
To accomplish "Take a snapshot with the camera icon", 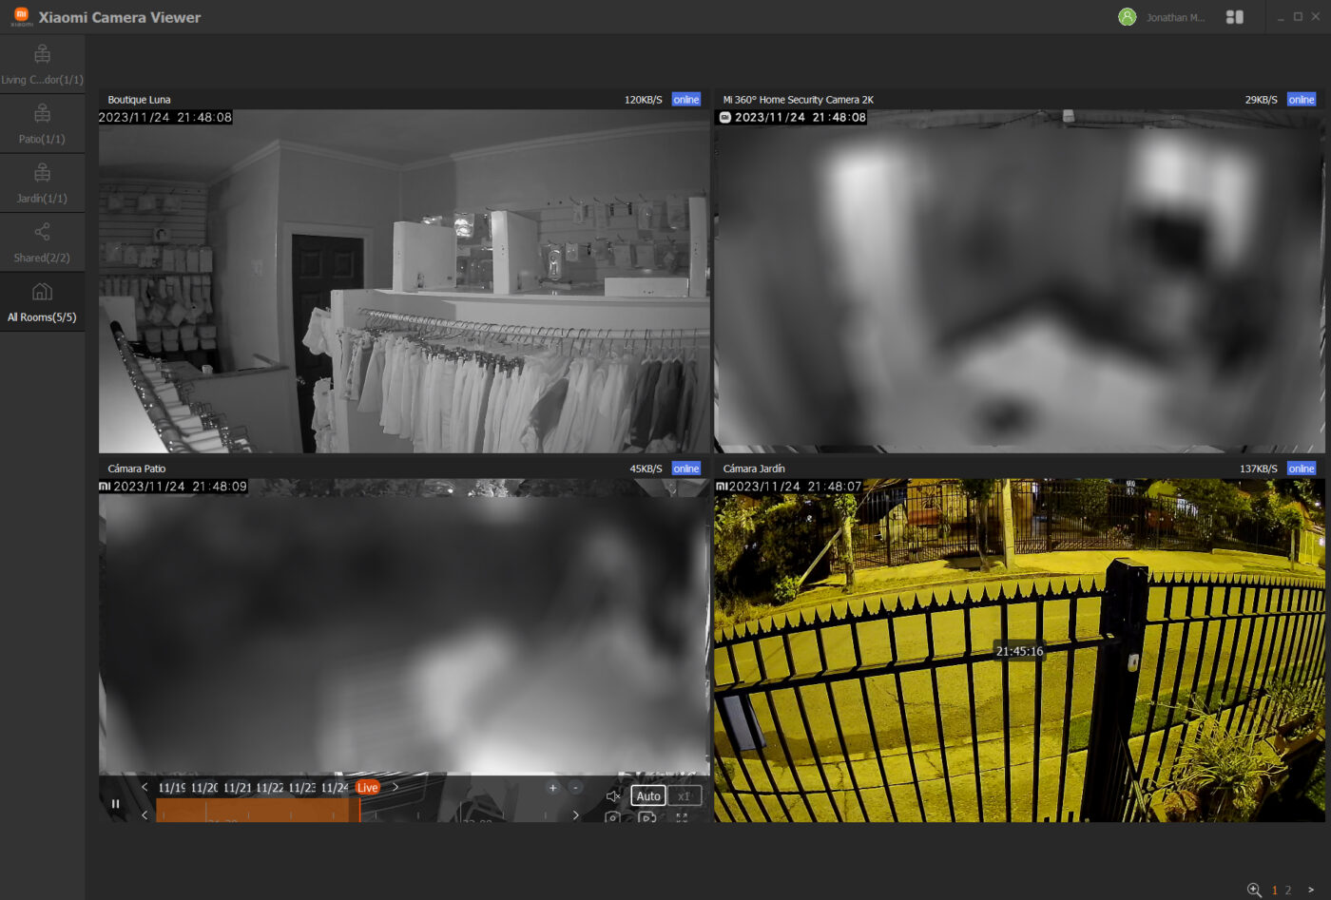I will click(x=611, y=817).
